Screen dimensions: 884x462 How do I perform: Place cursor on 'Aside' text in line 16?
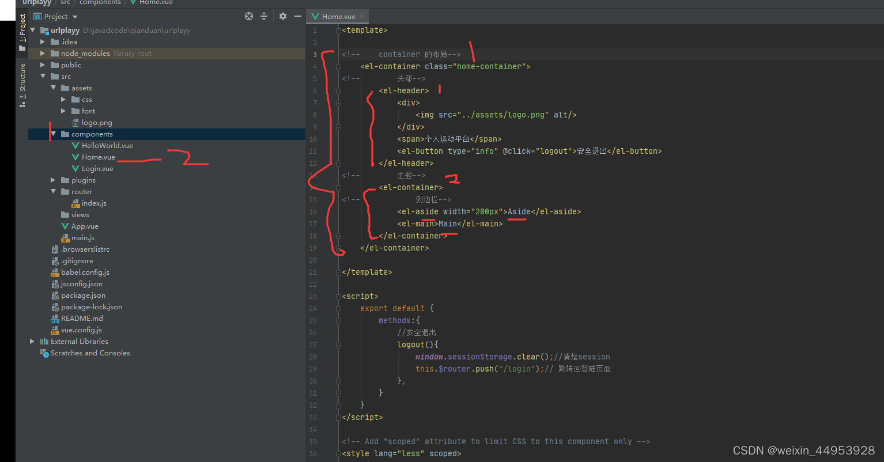click(519, 211)
